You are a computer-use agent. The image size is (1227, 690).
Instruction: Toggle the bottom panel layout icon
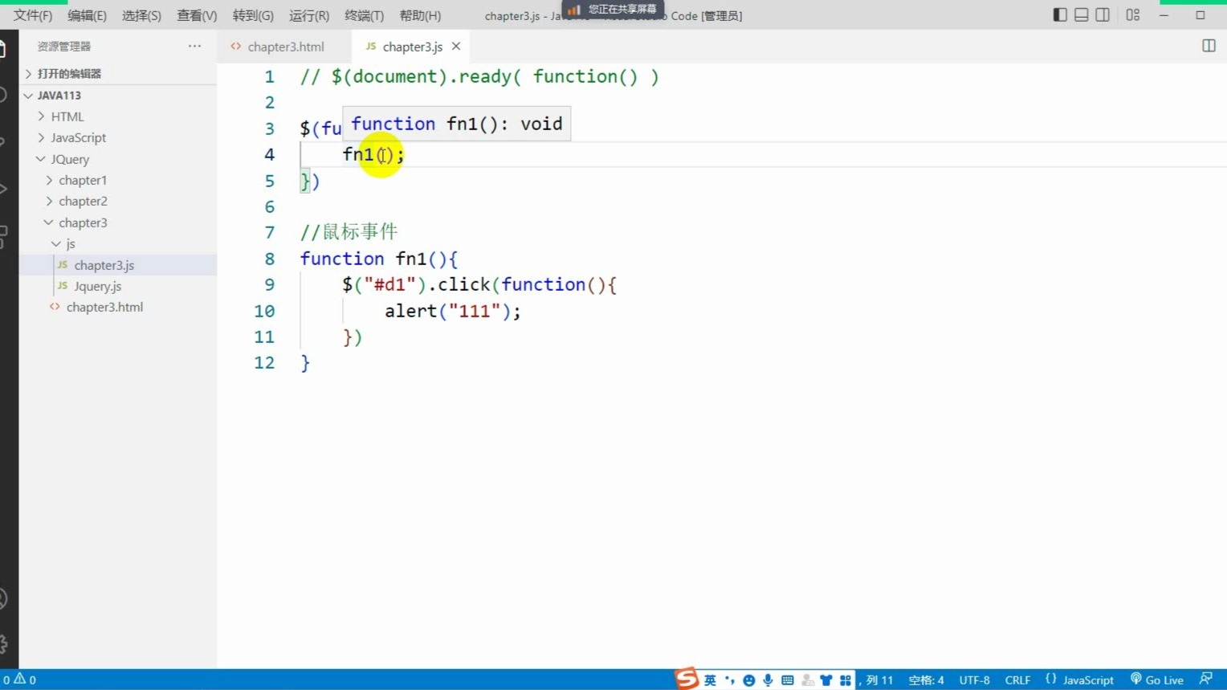pos(1082,15)
